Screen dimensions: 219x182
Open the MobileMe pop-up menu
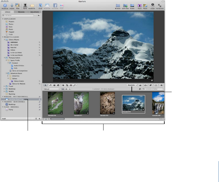point(132,85)
